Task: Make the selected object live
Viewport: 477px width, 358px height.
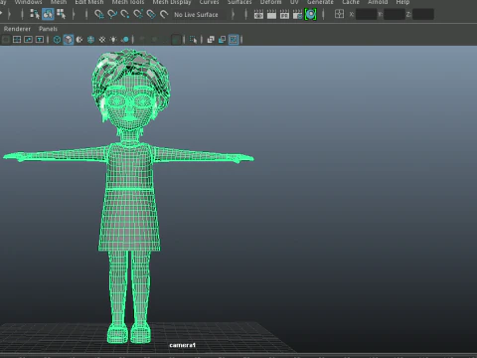Action: coord(164,14)
